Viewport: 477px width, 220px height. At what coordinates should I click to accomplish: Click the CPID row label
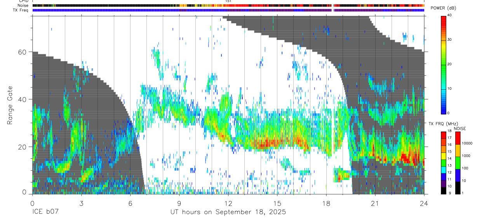coord(23,1)
